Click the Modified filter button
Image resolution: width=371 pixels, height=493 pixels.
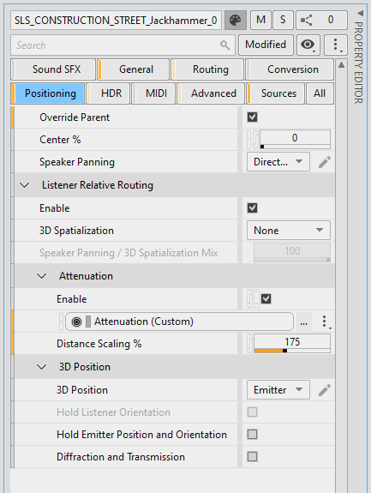(x=266, y=45)
